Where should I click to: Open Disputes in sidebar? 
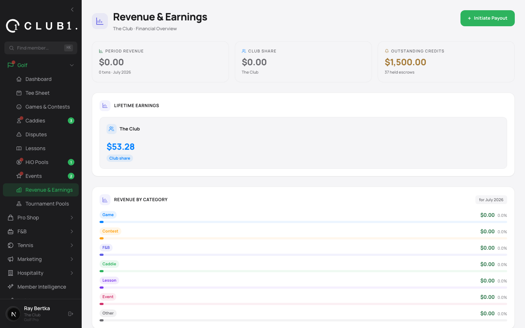(x=41, y=134)
